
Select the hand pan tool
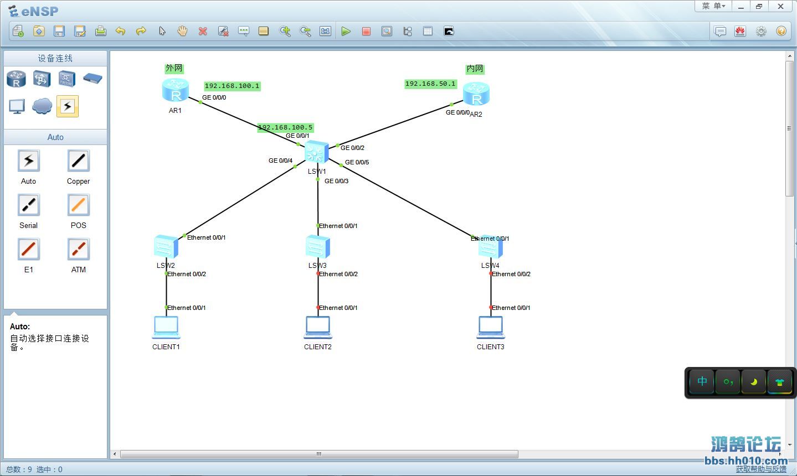pyautogui.click(x=182, y=31)
